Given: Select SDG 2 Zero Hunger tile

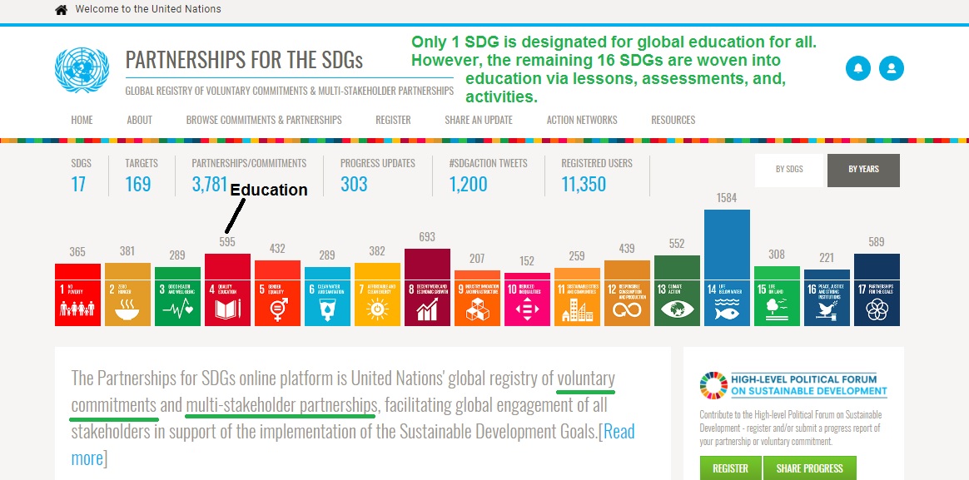Looking at the screenshot, I should pyautogui.click(x=127, y=302).
